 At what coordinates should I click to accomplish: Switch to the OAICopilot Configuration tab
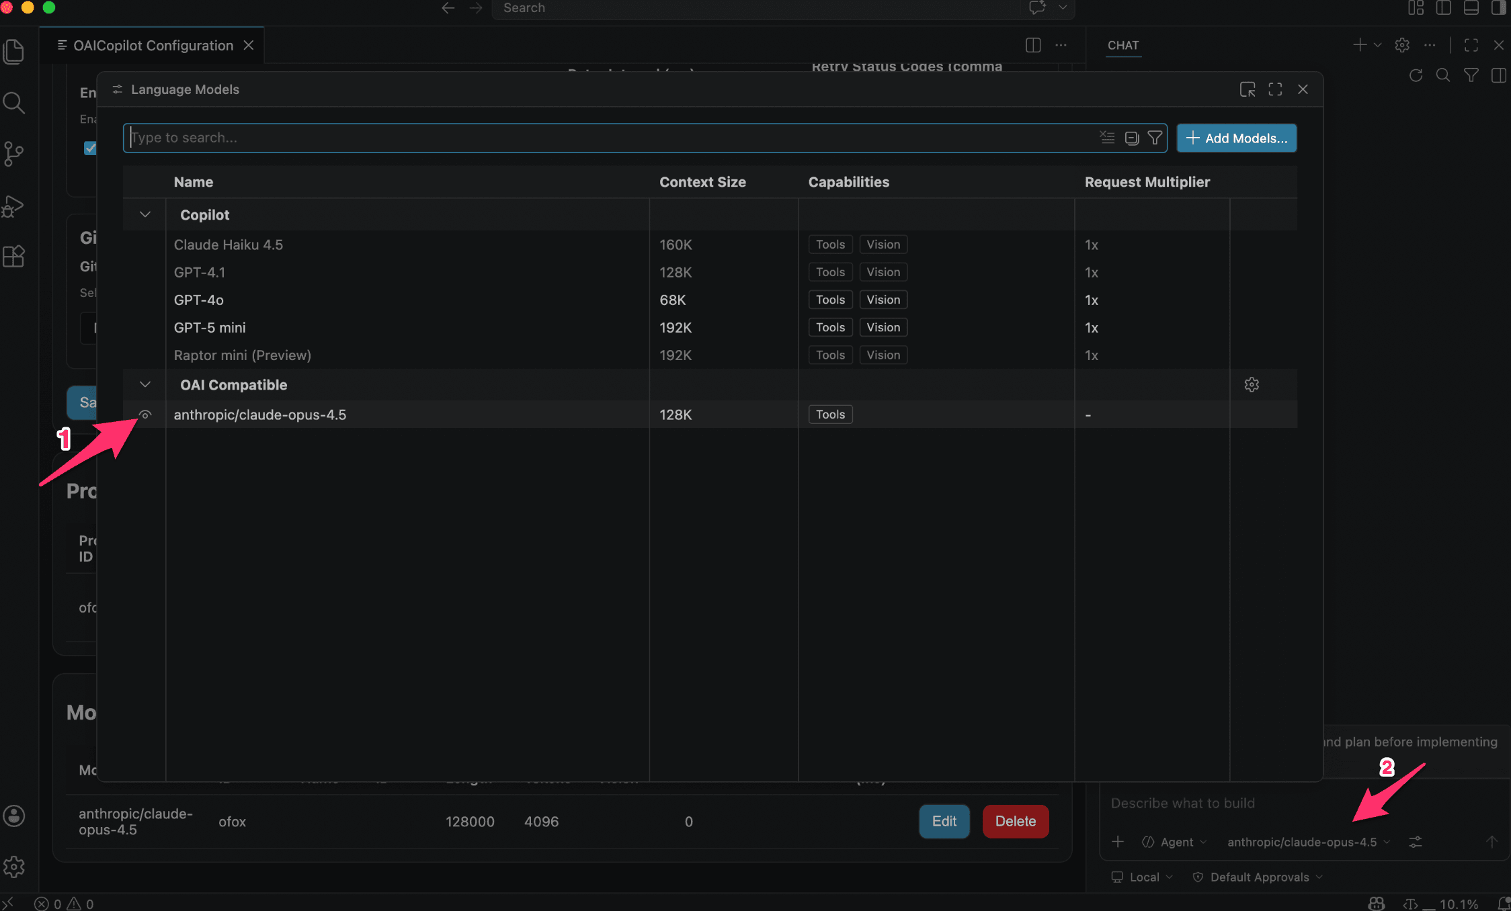tap(153, 45)
